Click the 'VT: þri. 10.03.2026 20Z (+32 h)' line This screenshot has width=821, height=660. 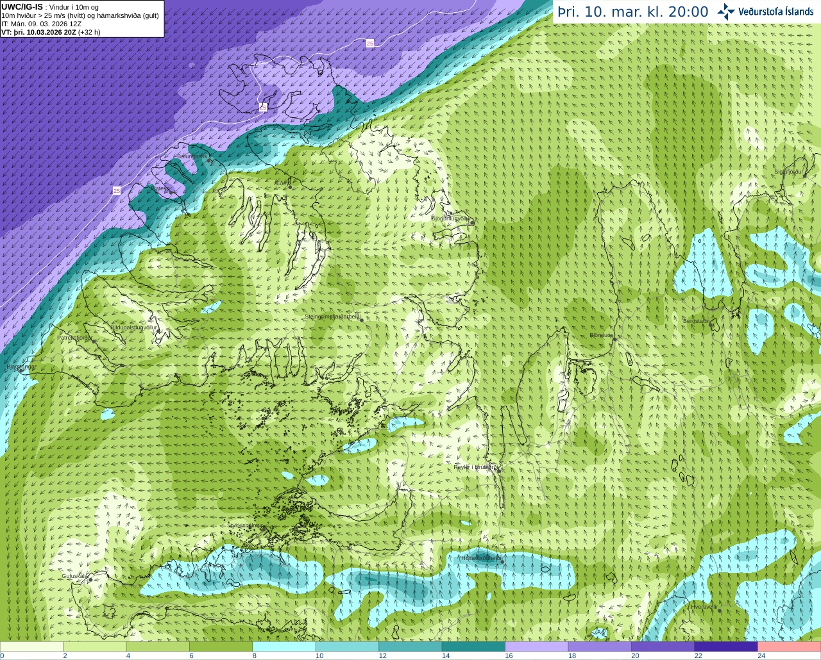pos(51,32)
